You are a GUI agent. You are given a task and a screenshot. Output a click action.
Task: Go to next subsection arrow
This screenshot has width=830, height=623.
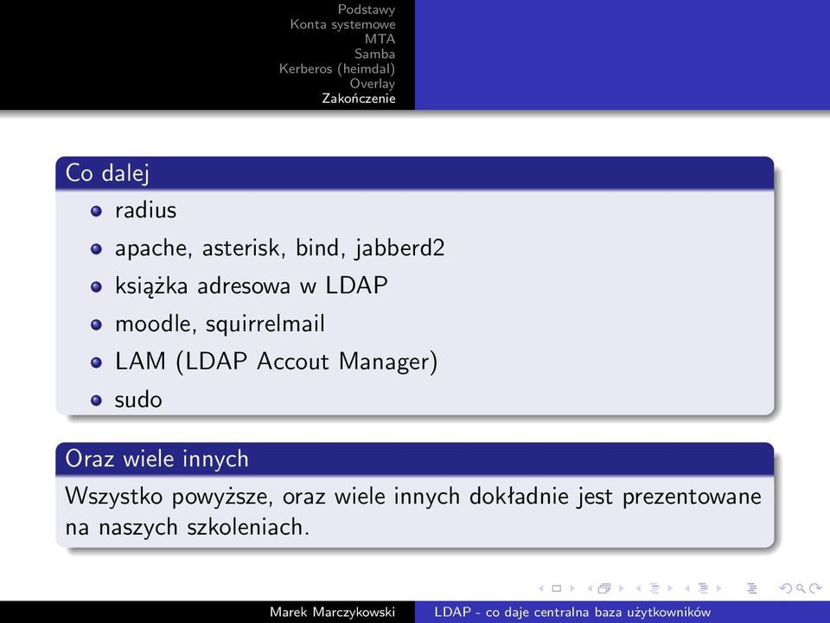pos(669,588)
